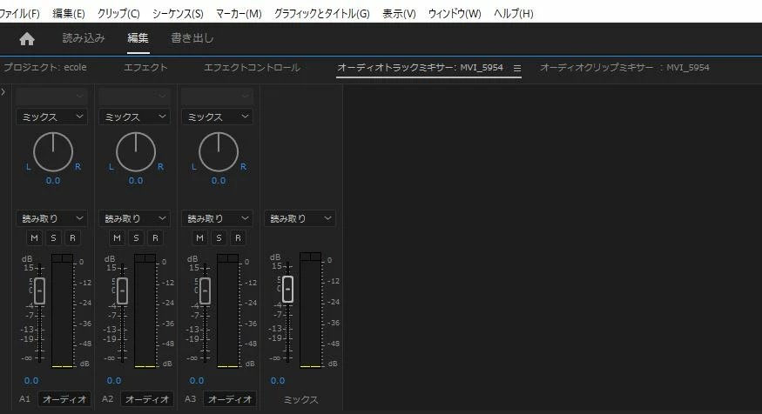Click the A3 pan knob

tap(219, 152)
